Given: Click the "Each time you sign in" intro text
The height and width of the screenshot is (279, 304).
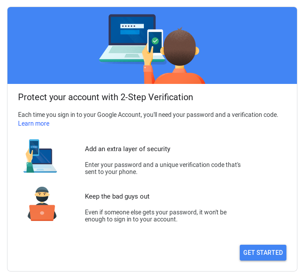Looking at the screenshot, I should pyautogui.click(x=148, y=115).
